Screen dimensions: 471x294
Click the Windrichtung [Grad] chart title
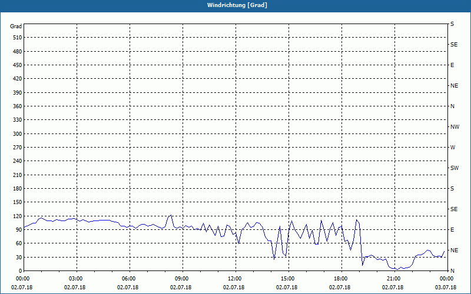237,5
